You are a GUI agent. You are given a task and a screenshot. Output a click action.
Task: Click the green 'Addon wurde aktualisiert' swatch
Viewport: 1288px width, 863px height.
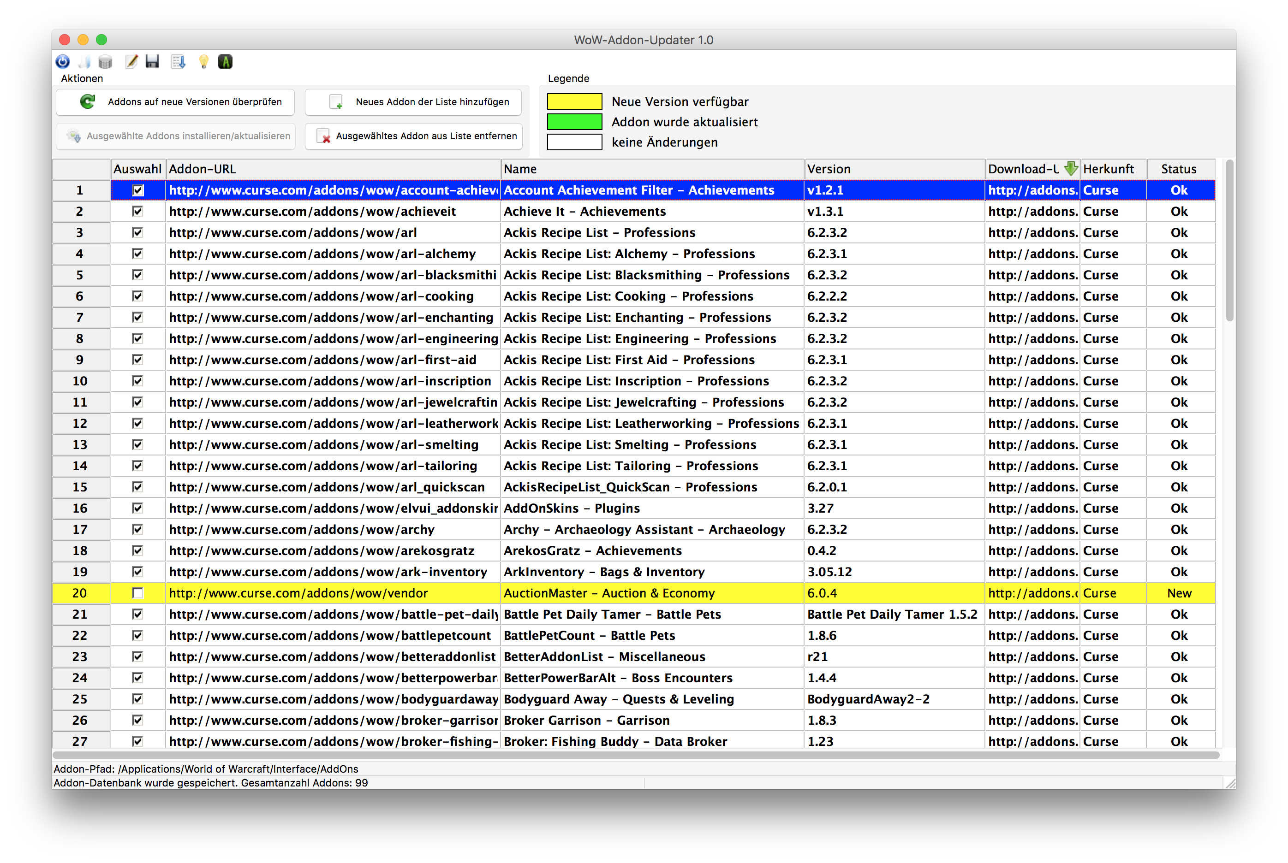click(574, 122)
